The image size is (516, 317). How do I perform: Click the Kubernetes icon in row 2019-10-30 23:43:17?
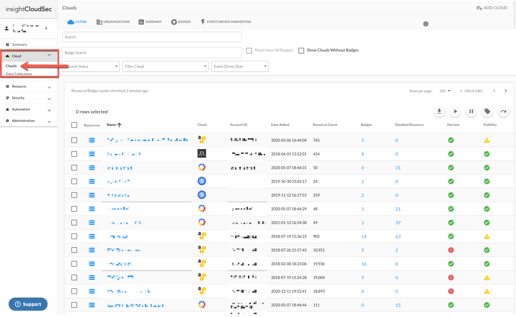[202, 181]
